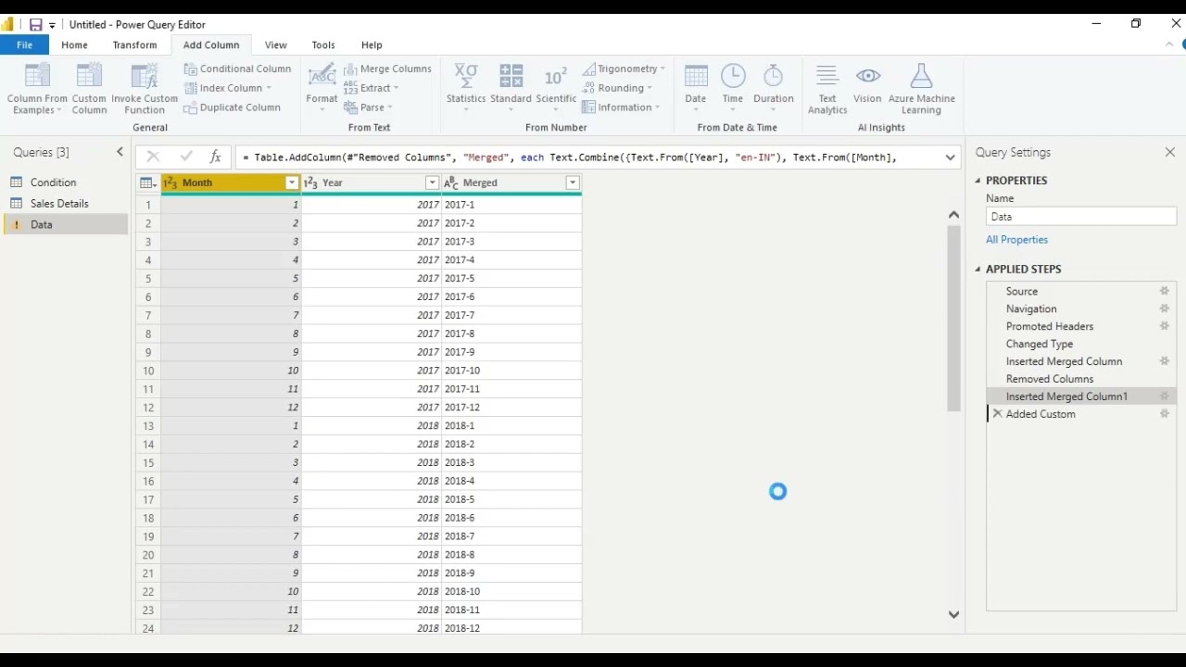Viewport: 1186px width, 667px height.
Task: Click Merged column data type icon
Action: (451, 183)
